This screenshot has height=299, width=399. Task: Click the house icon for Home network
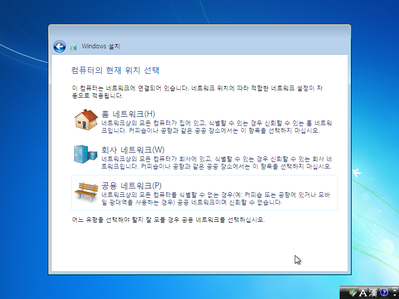(86, 120)
